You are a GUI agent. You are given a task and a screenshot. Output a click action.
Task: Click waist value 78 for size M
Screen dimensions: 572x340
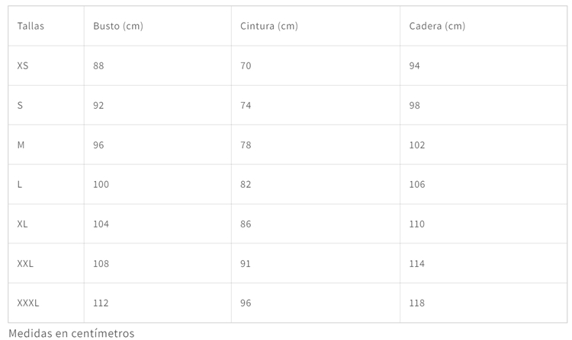pos(246,145)
